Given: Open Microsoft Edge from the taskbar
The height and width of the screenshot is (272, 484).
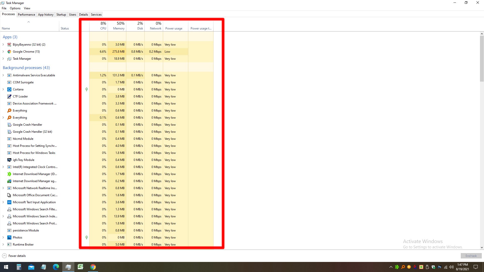Looking at the screenshot, I should pyautogui.click(x=55, y=267).
